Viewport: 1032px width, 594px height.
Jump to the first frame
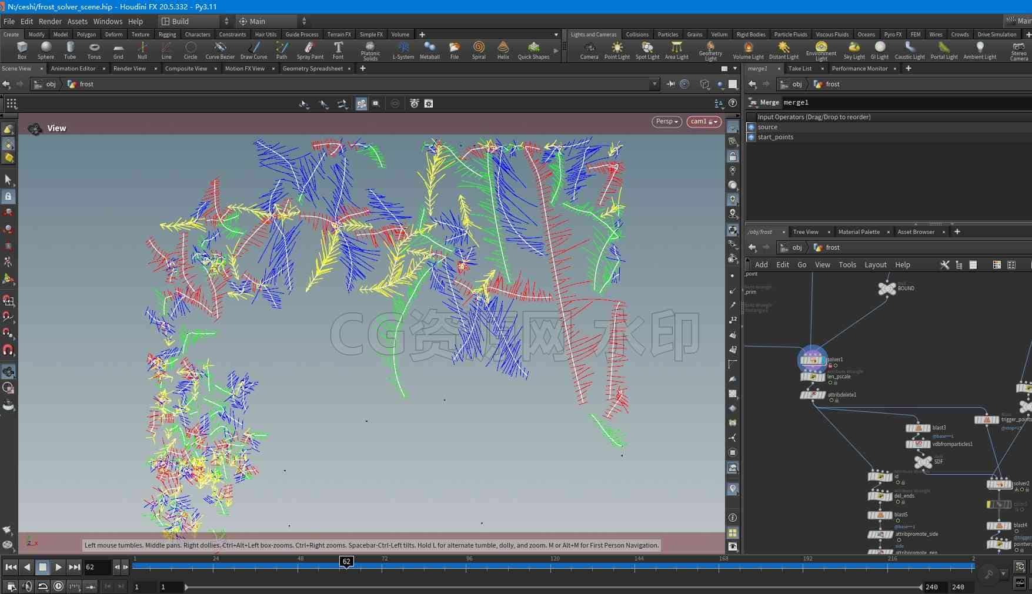point(11,567)
